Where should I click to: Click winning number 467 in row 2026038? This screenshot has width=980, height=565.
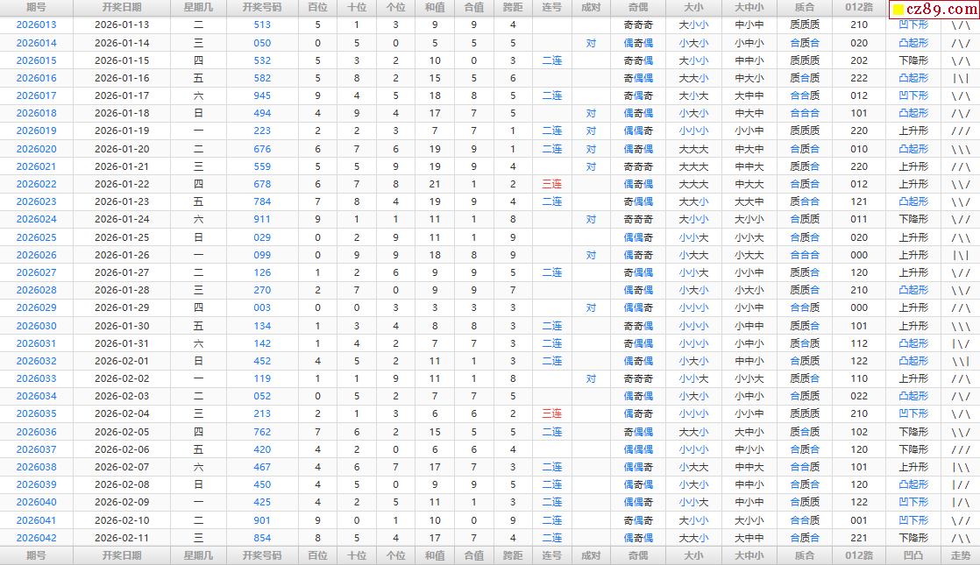tap(262, 467)
